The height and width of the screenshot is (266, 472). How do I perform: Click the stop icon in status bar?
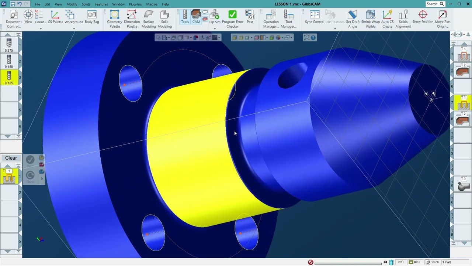310,262
